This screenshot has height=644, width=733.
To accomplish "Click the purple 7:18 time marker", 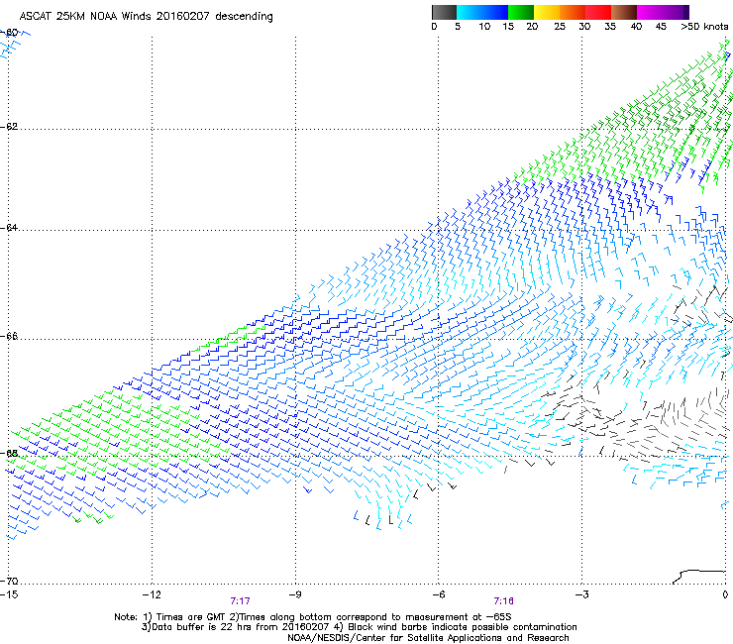I will click(x=503, y=601).
